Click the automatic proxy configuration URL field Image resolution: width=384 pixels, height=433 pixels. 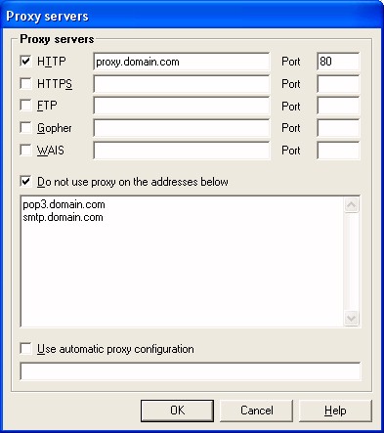191,371
